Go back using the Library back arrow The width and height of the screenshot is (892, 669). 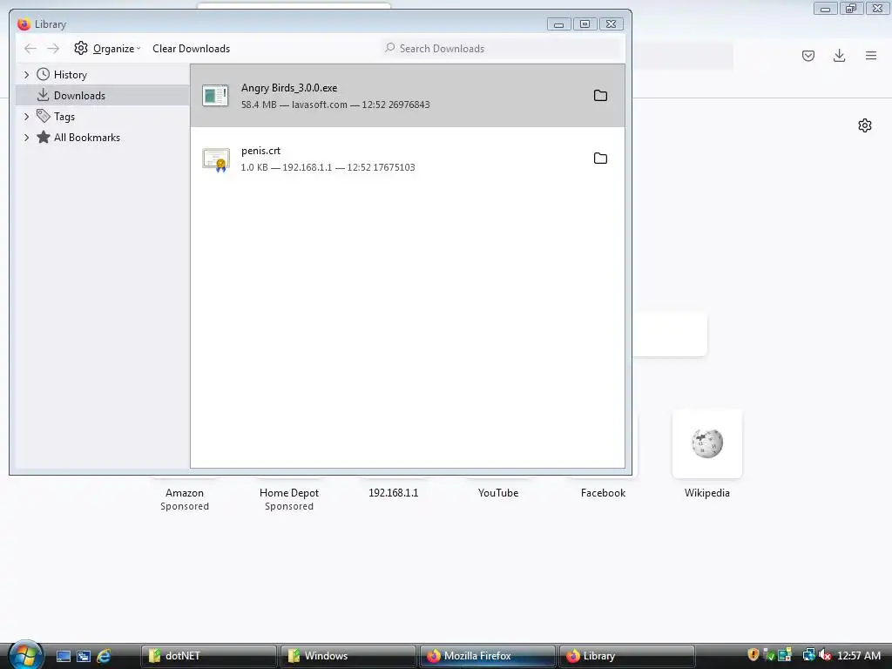(x=30, y=49)
